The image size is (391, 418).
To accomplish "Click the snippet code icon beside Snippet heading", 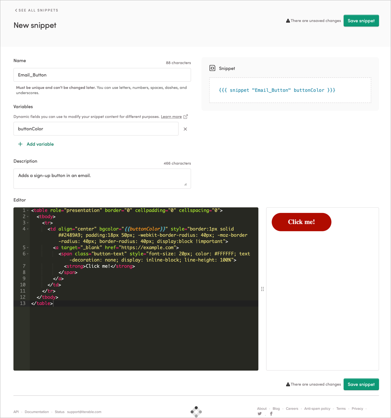I will pos(212,68).
